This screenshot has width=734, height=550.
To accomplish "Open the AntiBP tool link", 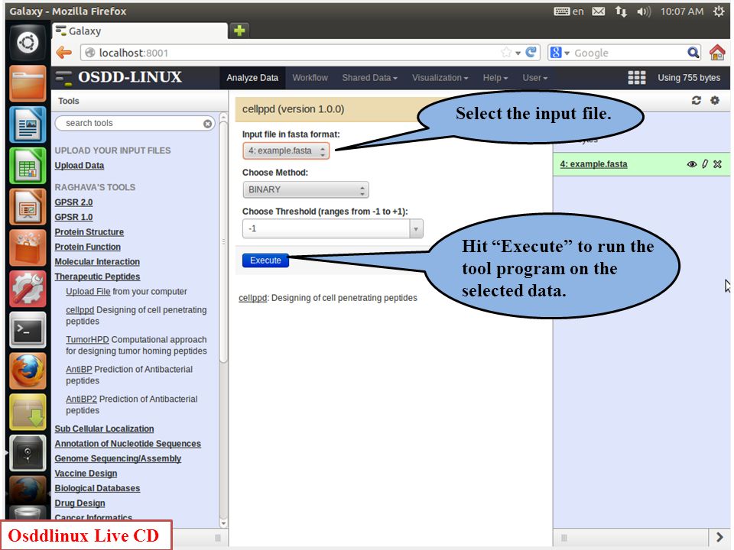I will tap(79, 370).
